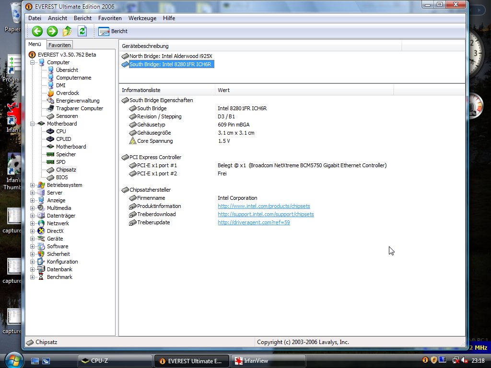Switch to IrfanView in the taskbar
Screen dimensions: 491x368
pyautogui.click(x=268, y=361)
